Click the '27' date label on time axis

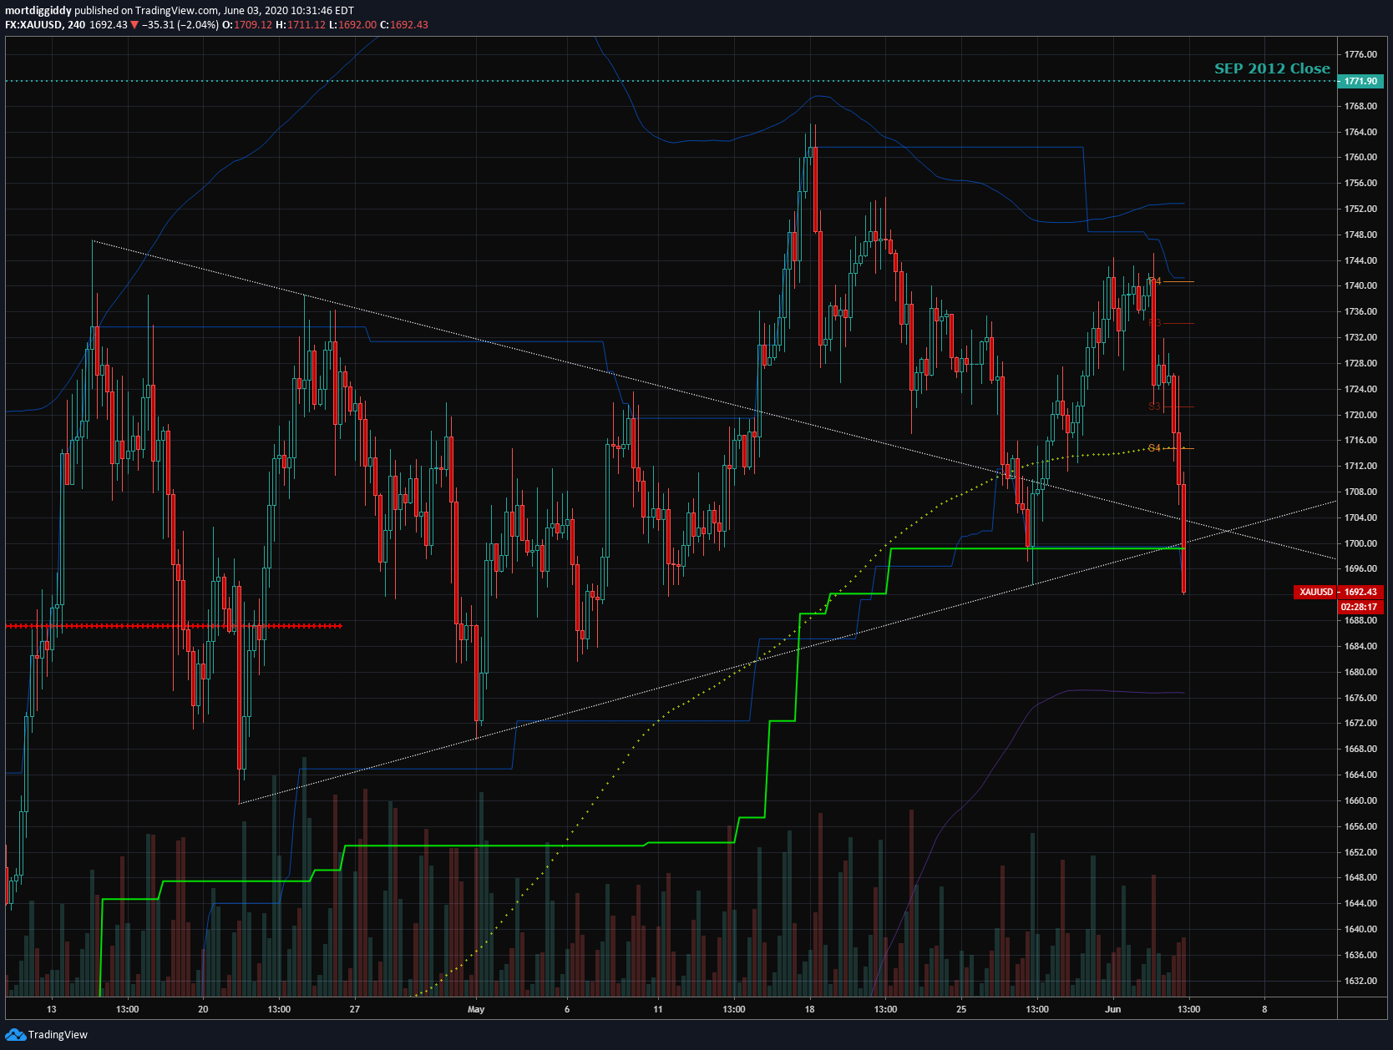pyautogui.click(x=355, y=1009)
